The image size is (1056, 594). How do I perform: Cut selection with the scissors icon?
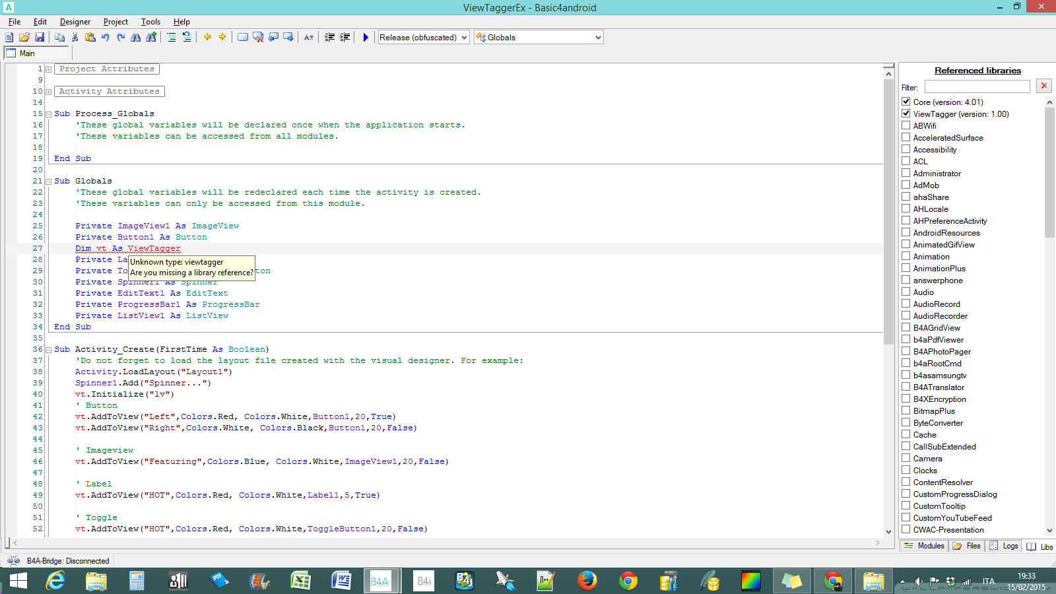coord(75,38)
